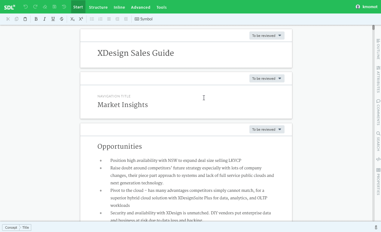Click the Opportunities heading
The width and height of the screenshot is (381, 232).
[120, 146]
